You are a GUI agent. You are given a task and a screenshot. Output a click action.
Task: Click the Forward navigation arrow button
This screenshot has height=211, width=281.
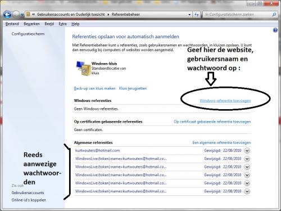[16, 15]
